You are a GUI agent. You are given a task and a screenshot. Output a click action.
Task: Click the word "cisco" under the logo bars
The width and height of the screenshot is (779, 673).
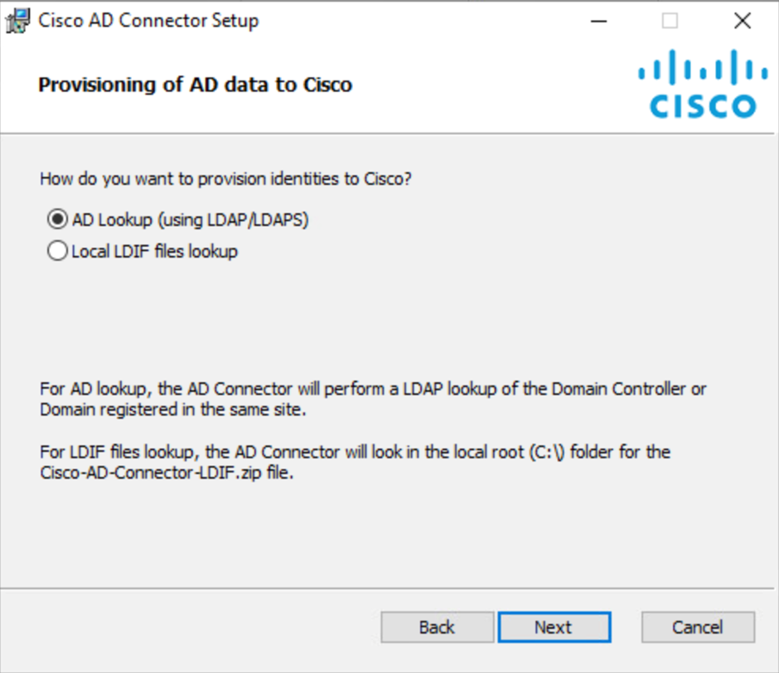703,106
